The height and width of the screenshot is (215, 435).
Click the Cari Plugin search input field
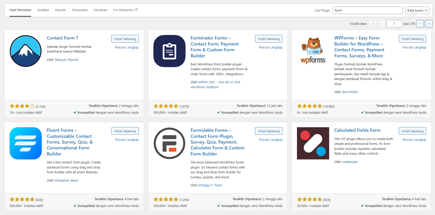368,10
